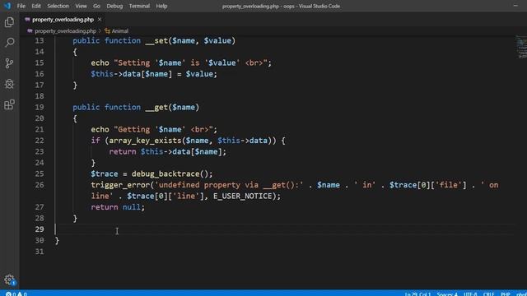Click the $trace variable on line 25
This screenshot has width=527, height=296.
pos(105,173)
